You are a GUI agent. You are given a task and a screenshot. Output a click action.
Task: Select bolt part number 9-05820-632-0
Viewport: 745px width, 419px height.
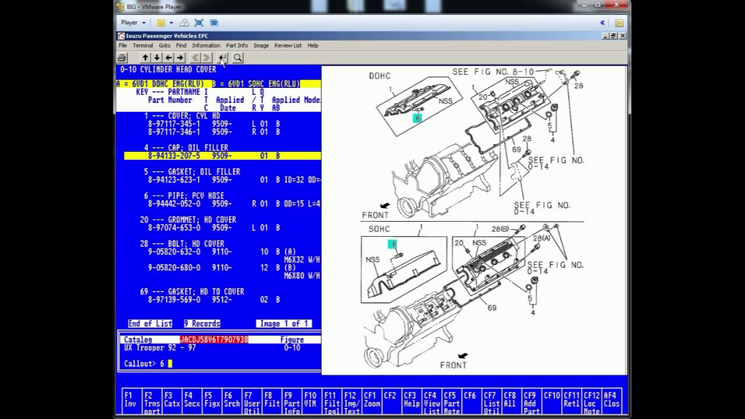pos(174,251)
